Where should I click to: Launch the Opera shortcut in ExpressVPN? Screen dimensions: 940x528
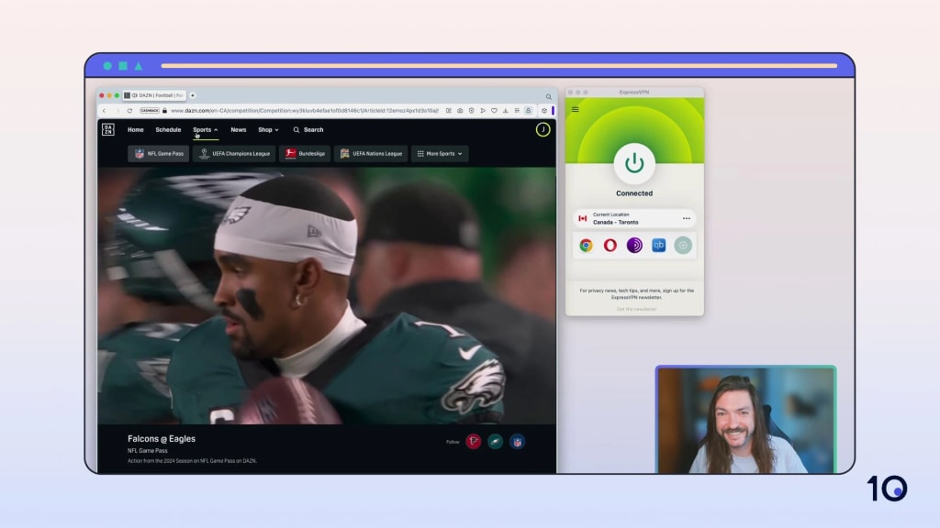pos(610,246)
